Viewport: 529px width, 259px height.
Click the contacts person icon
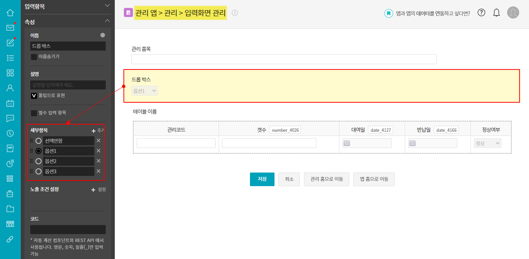pos(10,88)
